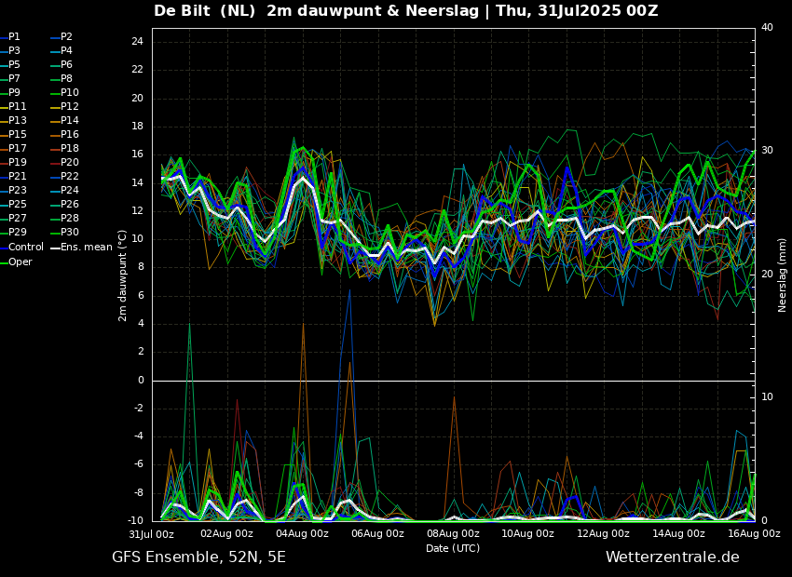Click the -10 dew point axis tick
The image size is (792, 577).
136,521
